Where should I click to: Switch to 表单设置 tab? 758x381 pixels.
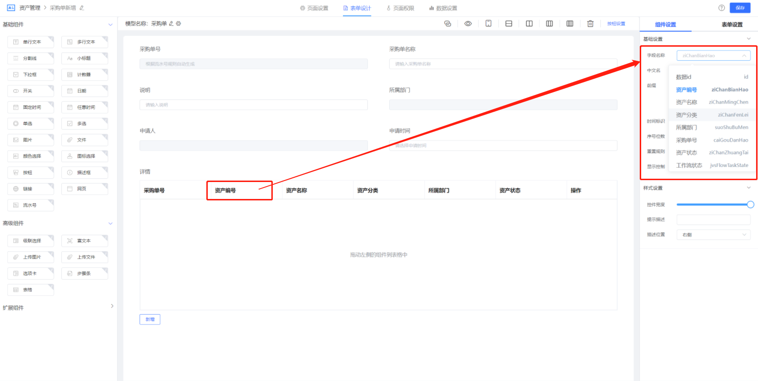click(732, 25)
